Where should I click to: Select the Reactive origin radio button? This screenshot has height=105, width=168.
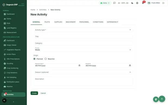coord(46,59)
